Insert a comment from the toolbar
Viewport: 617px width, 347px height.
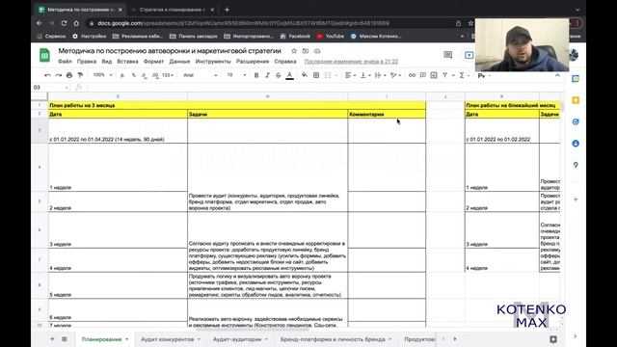tap(422, 75)
